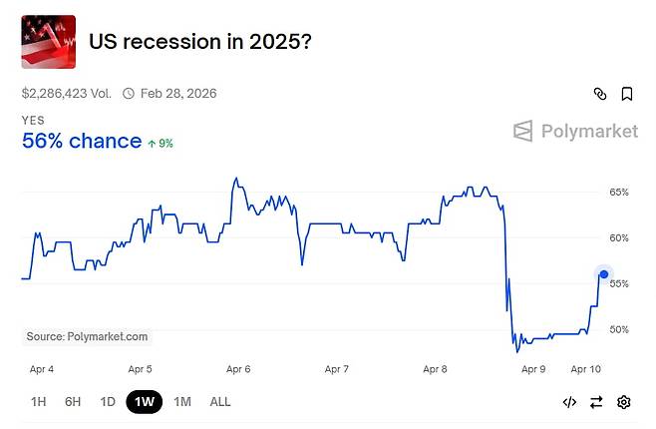Screen dimensions: 656x429
Task: Click the Source: Polymarket.com label
Action: [87, 337]
